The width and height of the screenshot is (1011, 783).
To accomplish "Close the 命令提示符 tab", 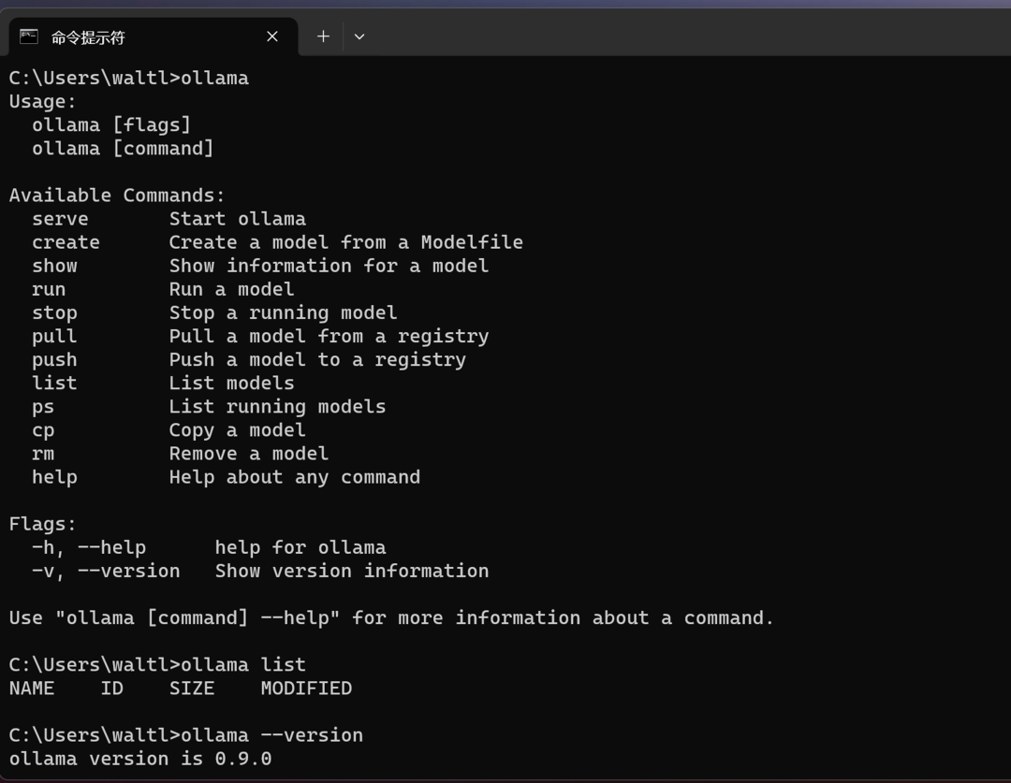I will [272, 36].
